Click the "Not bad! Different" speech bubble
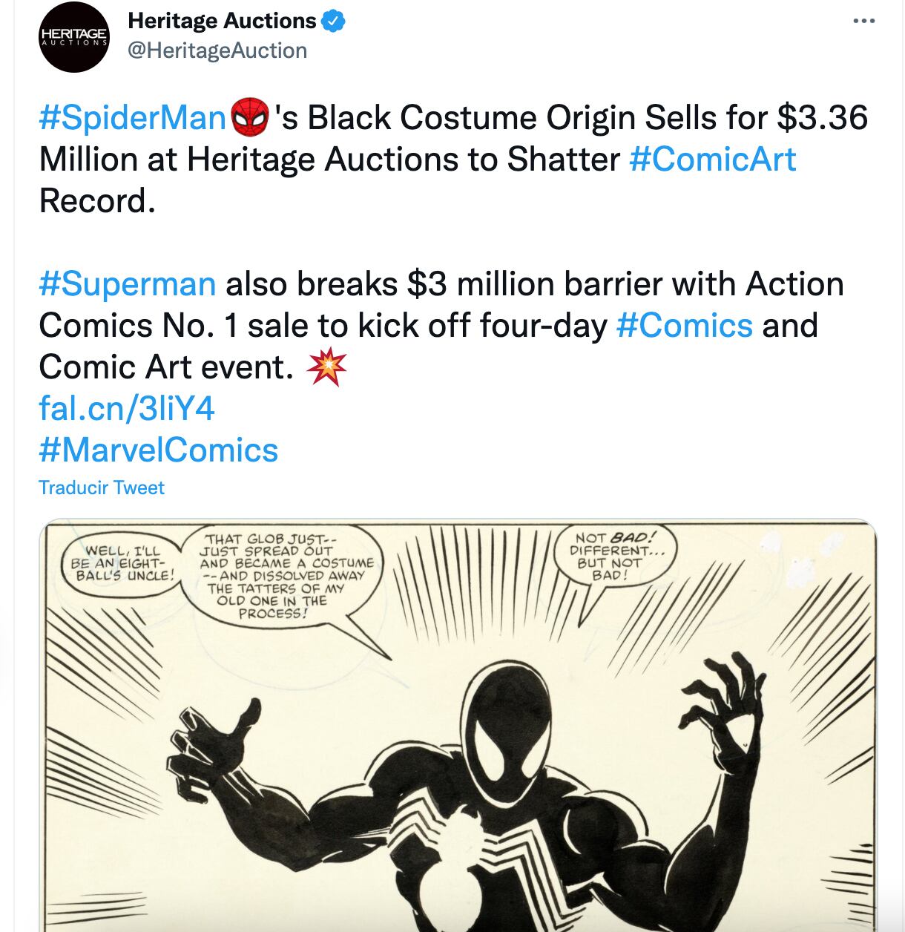905x932 pixels. (614, 557)
